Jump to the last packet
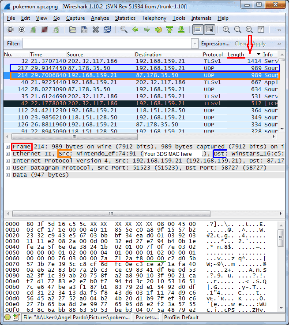Viewport: 289px width, 325px height. coord(181,30)
